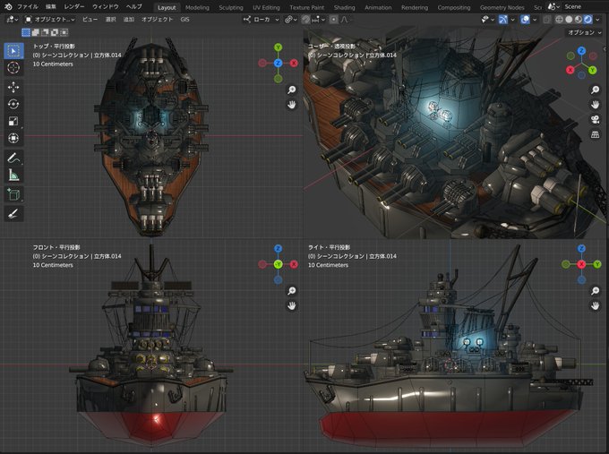Switch to Wireframe viewport shading
The image size is (609, 454).
(x=559, y=20)
